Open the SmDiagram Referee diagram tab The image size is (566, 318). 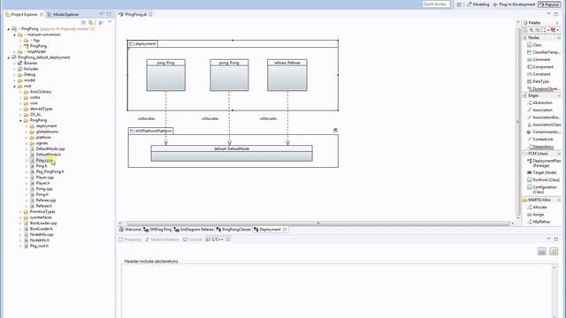194,230
